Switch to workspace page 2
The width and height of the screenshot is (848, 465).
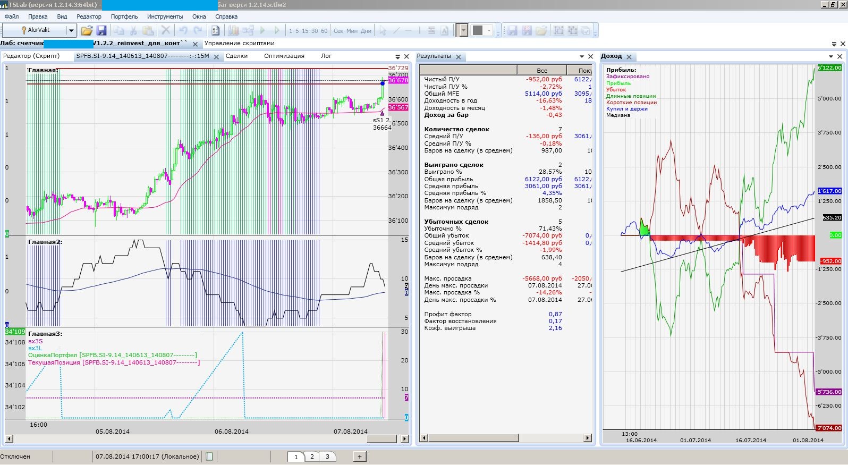(x=312, y=456)
